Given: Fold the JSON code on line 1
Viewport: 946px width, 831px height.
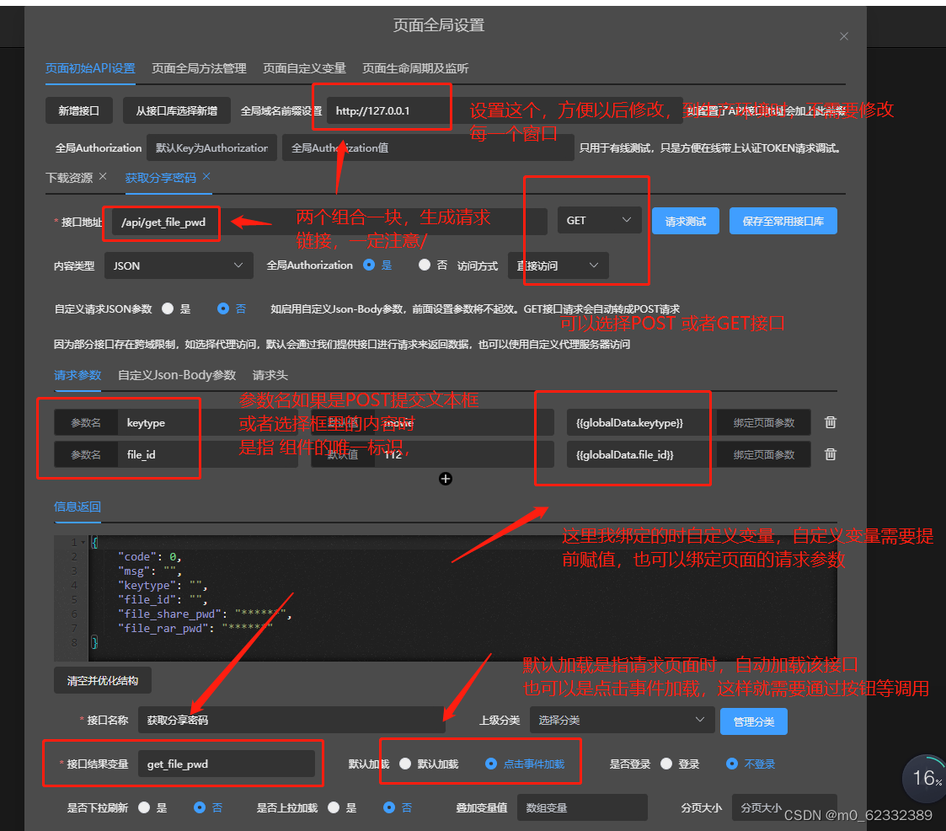Looking at the screenshot, I should (x=83, y=542).
